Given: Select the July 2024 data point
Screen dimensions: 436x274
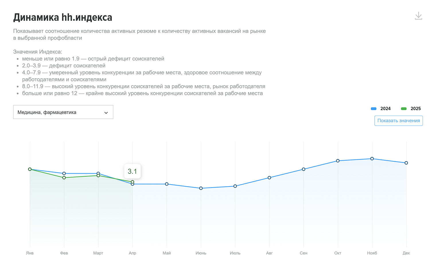Looking at the screenshot, I should 235,186.
